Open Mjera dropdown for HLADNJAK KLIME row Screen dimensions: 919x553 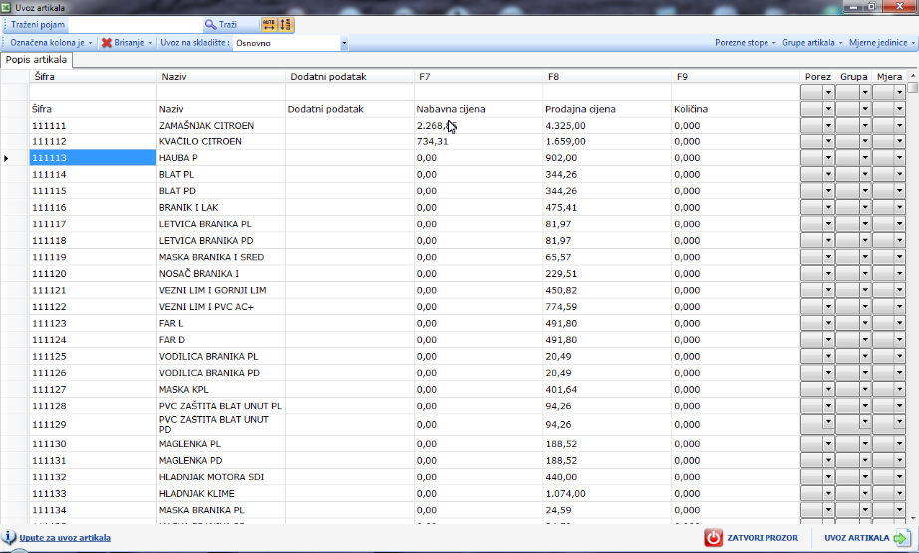(x=899, y=494)
